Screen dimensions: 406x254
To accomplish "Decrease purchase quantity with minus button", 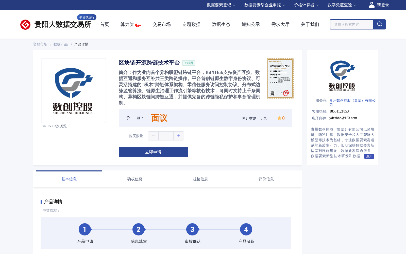I will pos(153,136).
